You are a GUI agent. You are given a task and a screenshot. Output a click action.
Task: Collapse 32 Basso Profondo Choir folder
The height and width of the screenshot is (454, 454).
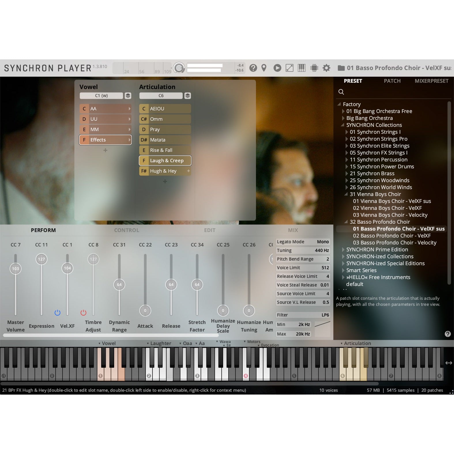pos(346,222)
